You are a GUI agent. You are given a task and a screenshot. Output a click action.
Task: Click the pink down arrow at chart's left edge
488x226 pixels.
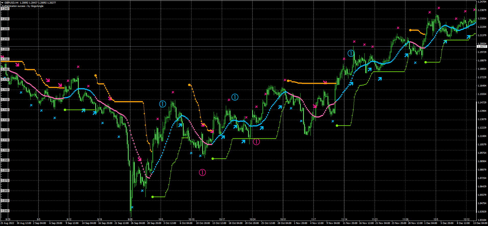3,57
